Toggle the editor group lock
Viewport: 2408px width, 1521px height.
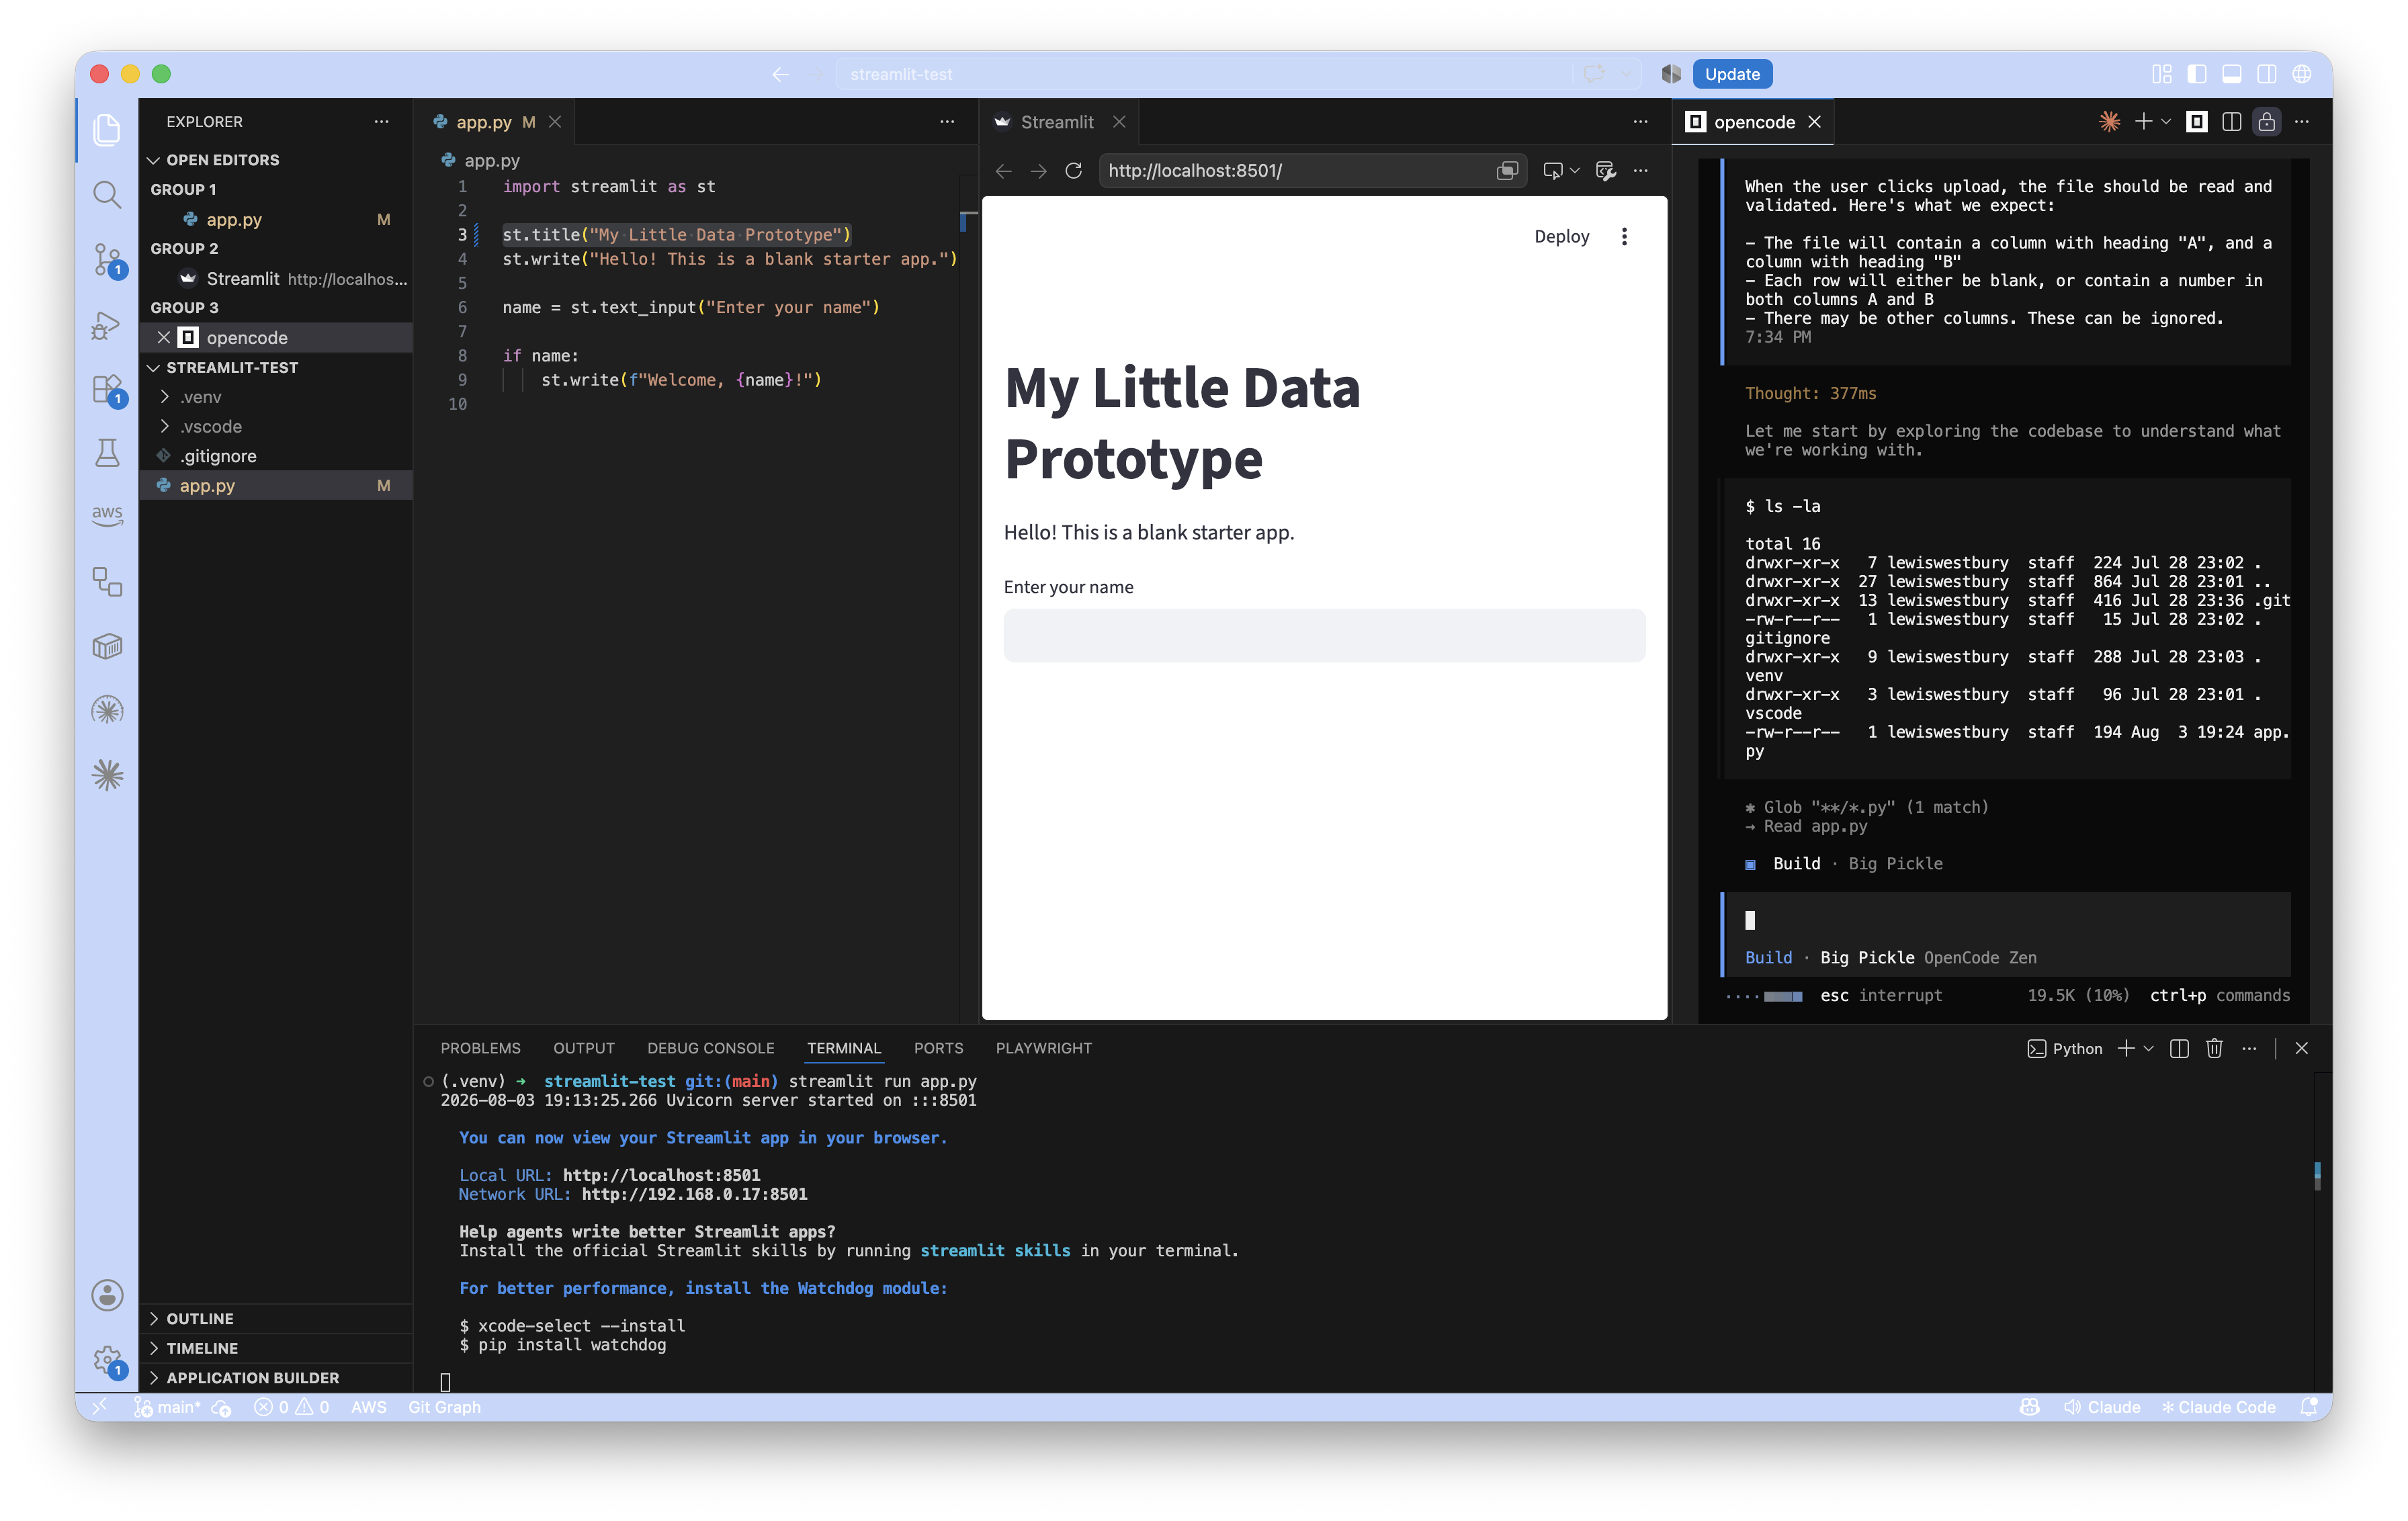(x=2267, y=122)
